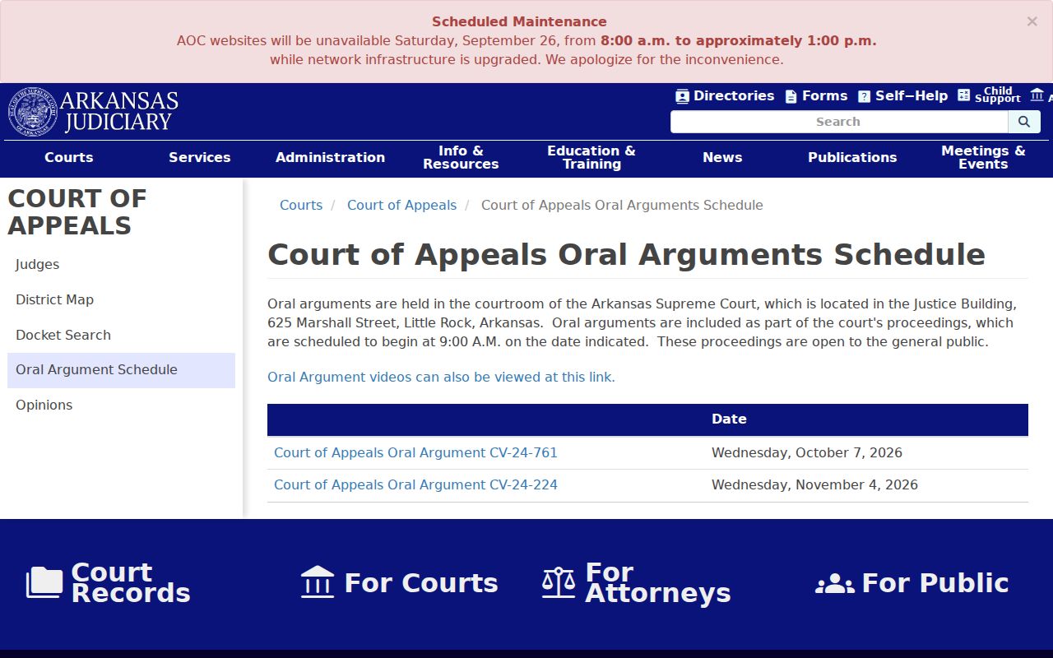The width and height of the screenshot is (1053, 658).
Task: Click the date Wednesday, November 4, 2026
Action: (x=814, y=485)
